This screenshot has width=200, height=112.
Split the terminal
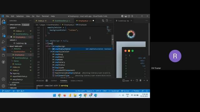point(137,81)
